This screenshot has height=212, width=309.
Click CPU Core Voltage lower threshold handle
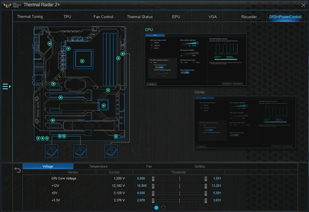coord(153,179)
